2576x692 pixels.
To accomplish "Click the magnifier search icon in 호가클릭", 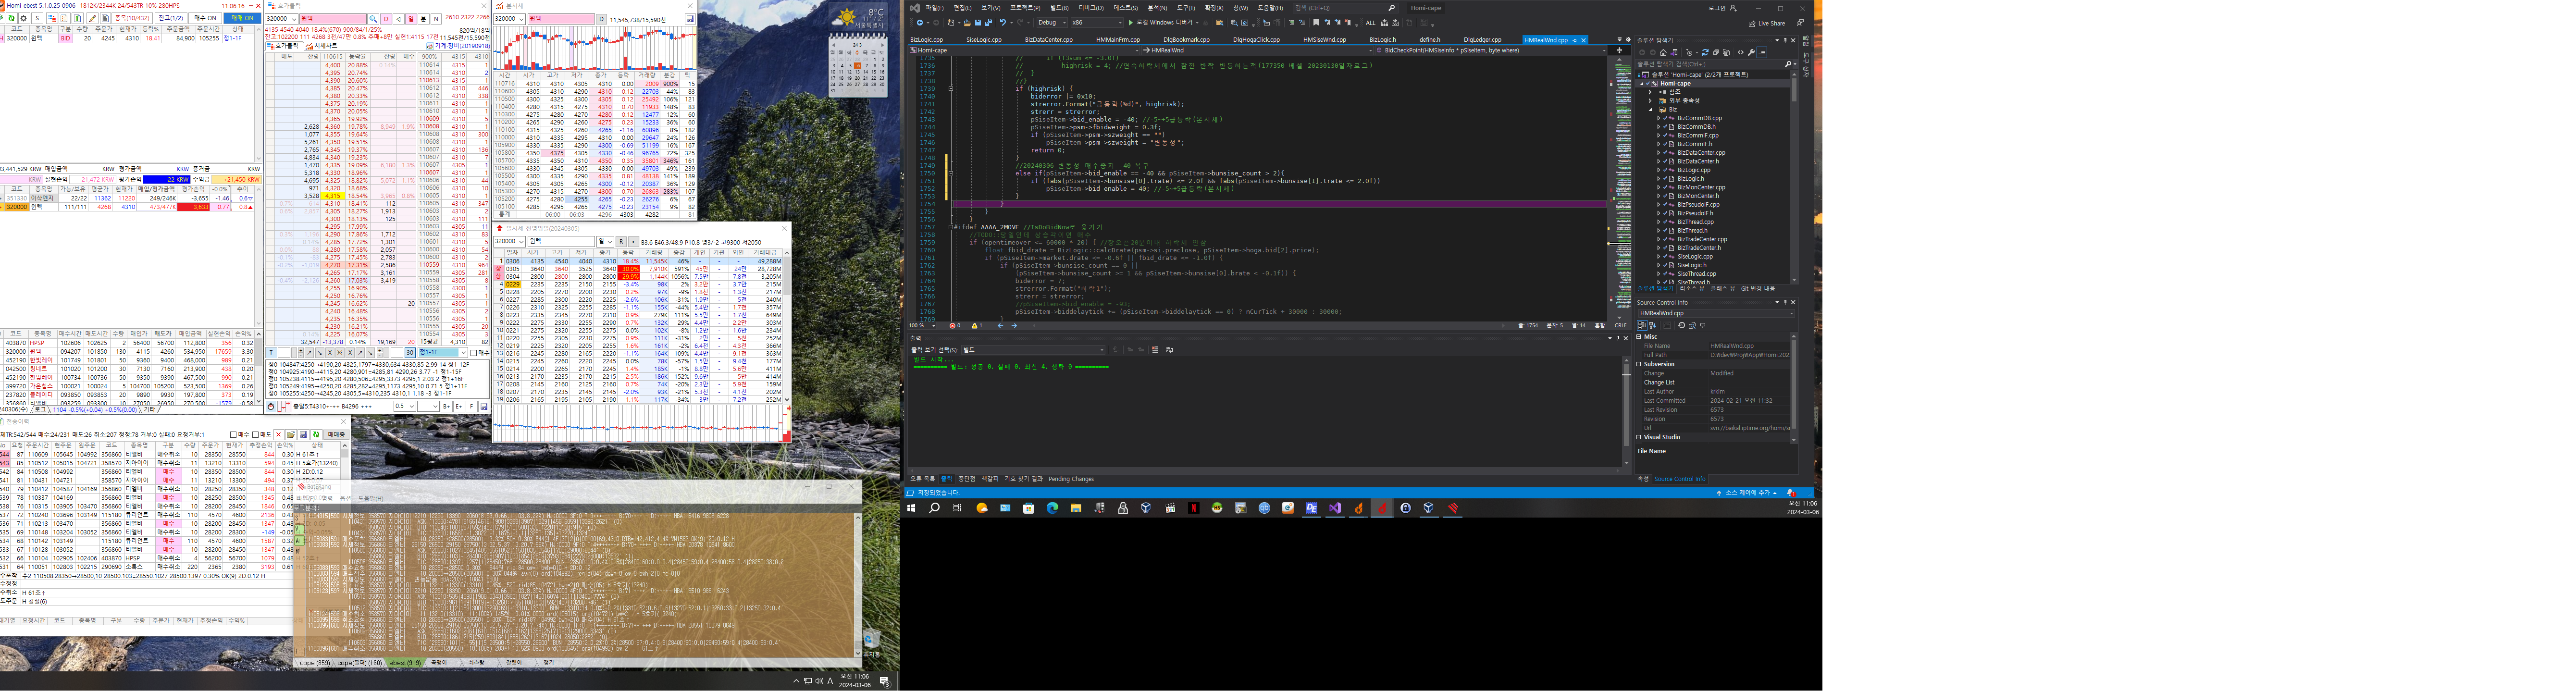I will [373, 19].
